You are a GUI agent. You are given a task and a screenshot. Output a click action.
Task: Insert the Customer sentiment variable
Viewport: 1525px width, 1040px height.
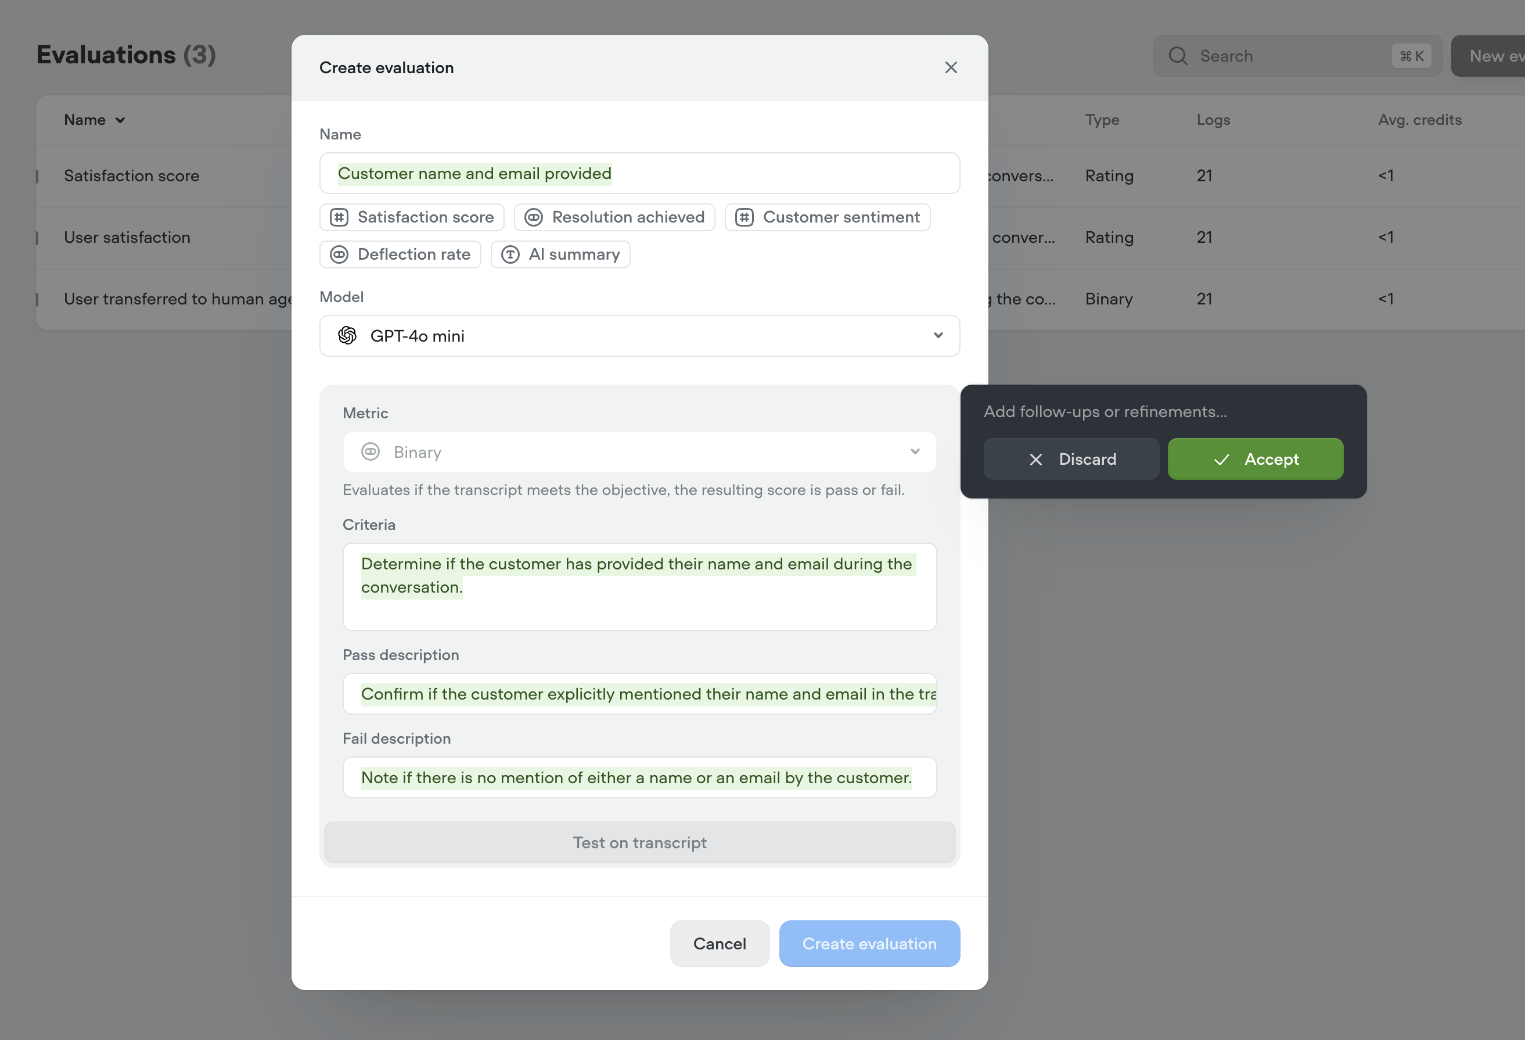(x=828, y=217)
